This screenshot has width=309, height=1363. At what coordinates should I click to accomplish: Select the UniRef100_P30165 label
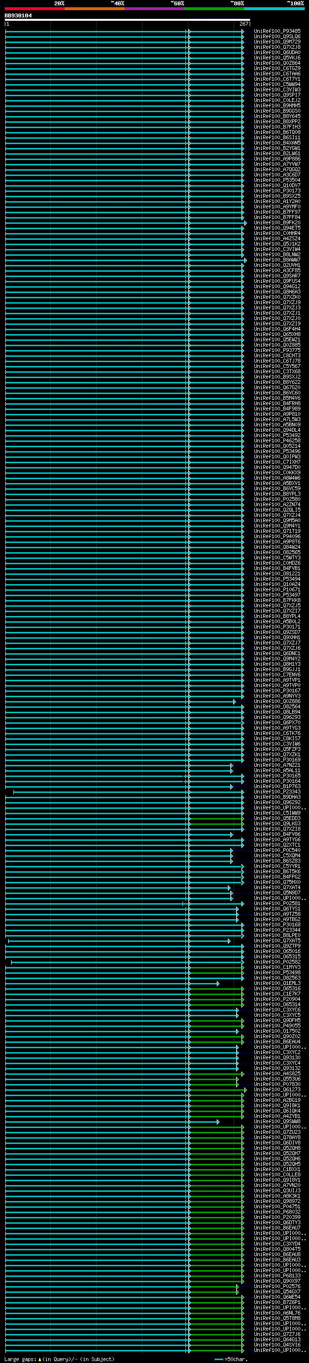click(x=277, y=776)
